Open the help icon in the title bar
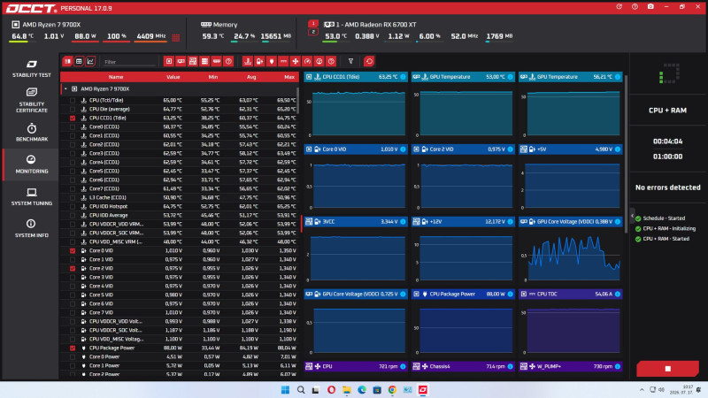Screen dimensions: 708x398 (635, 7)
